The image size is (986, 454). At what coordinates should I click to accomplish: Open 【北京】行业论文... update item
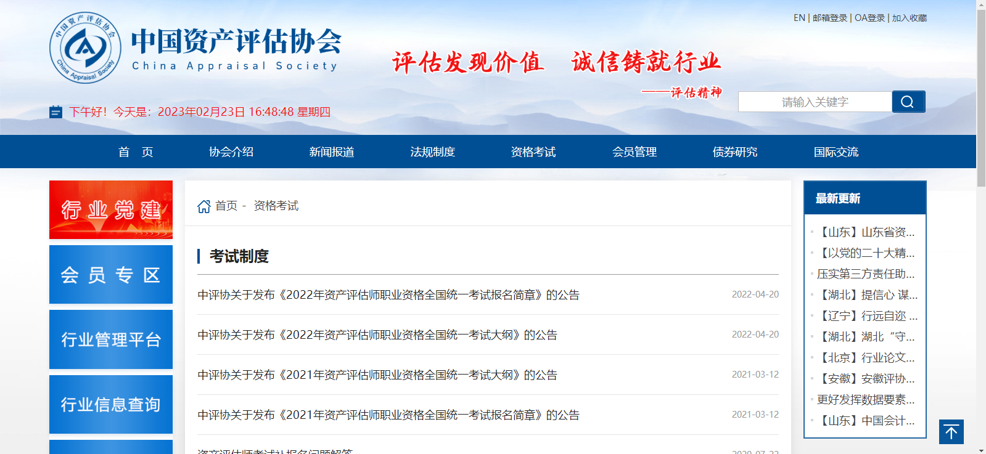pos(866,358)
